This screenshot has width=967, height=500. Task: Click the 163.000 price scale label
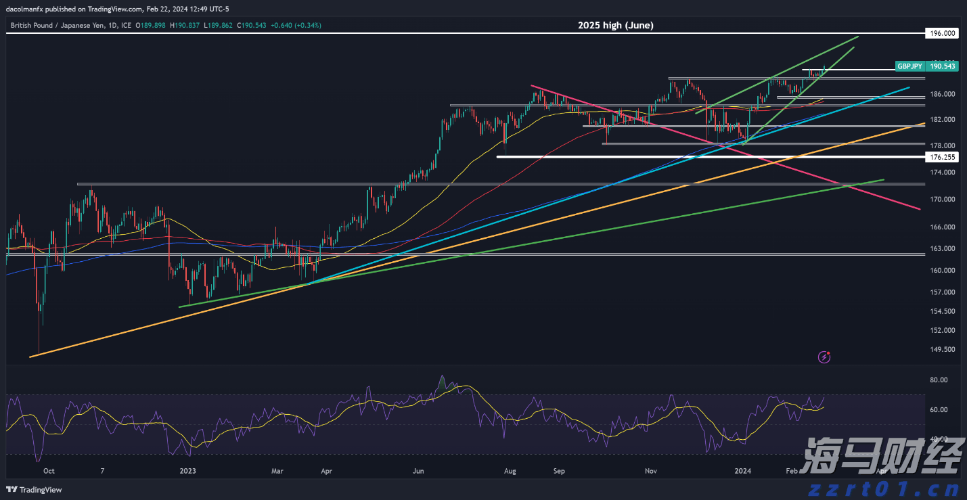pos(942,249)
